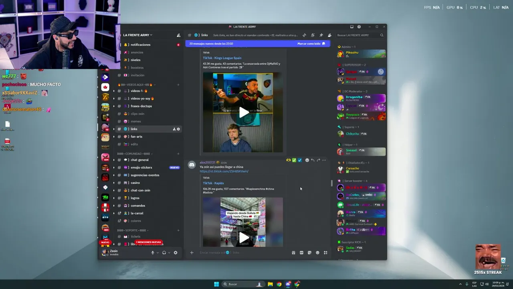Open member Chikorita in Soporte list

click(x=361, y=134)
